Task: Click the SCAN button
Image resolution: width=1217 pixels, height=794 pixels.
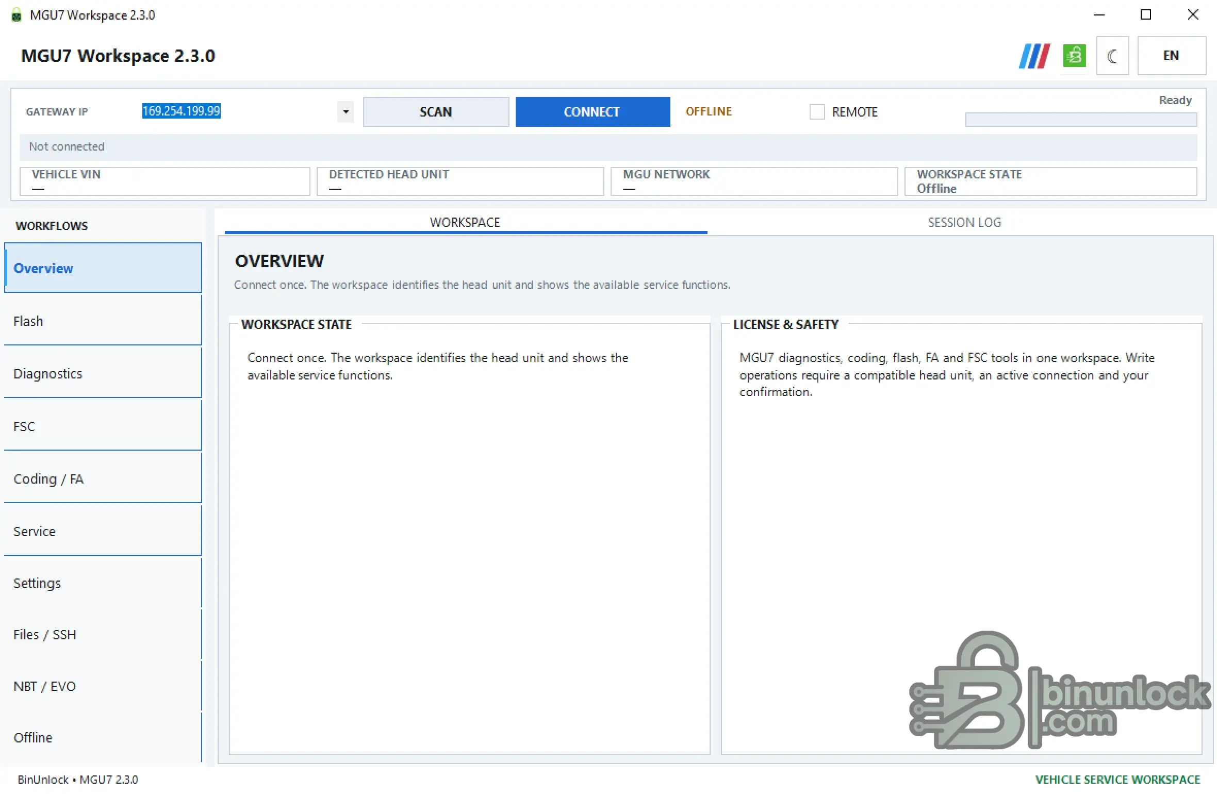Action: click(x=436, y=112)
